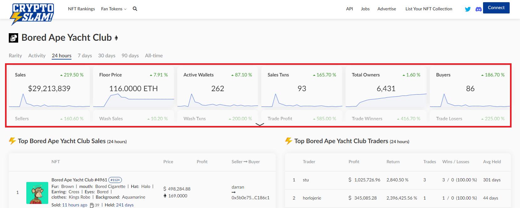Click the CryptoSlam logo

33,13
